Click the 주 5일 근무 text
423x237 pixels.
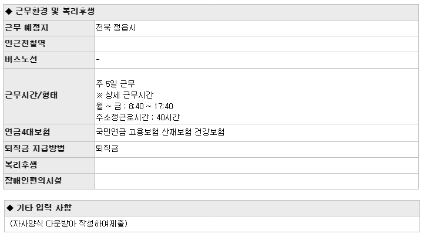pyautogui.click(x=116, y=84)
